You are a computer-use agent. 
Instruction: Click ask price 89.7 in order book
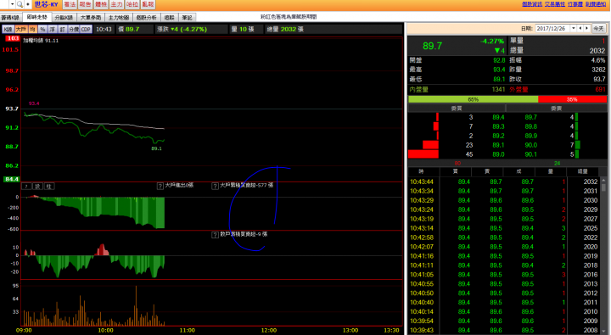(530, 117)
